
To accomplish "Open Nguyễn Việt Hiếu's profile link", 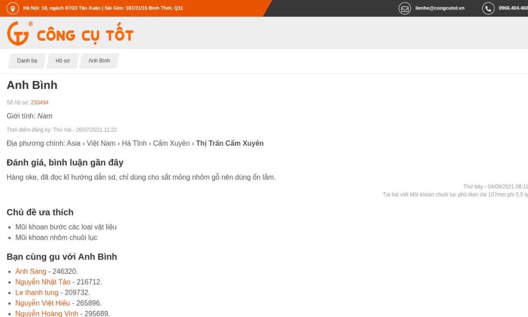I will (42, 303).
